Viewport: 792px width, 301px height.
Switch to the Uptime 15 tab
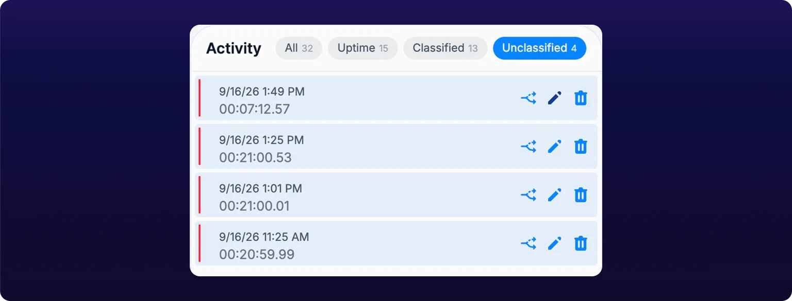(363, 48)
